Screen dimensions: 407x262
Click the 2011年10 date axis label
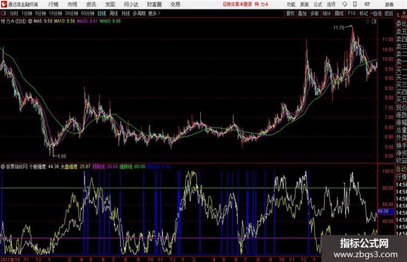tap(10, 259)
